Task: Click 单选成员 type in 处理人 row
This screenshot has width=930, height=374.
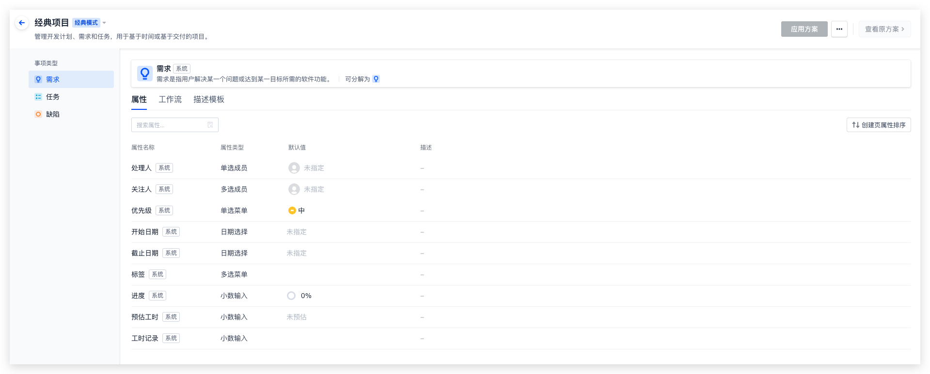Action: coord(234,168)
